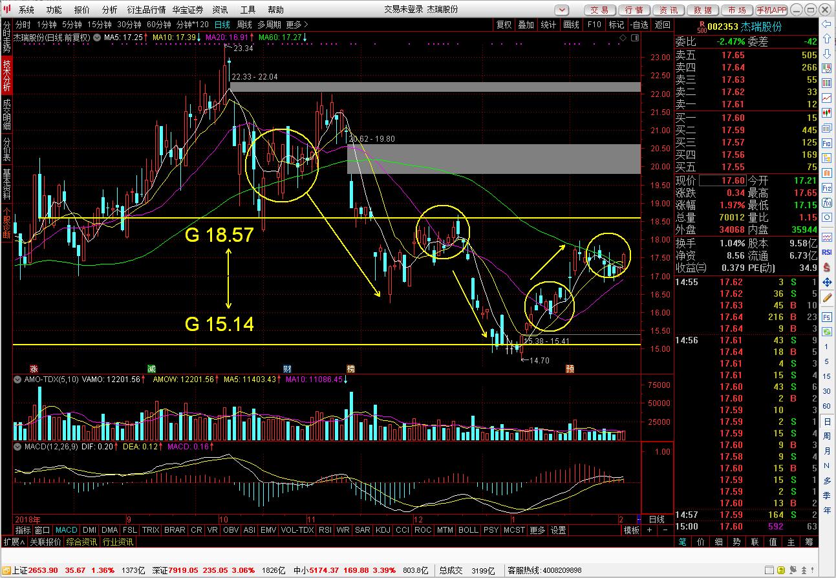
Task: Open the candlestick chart icon in right sidebar
Action: (x=826, y=113)
